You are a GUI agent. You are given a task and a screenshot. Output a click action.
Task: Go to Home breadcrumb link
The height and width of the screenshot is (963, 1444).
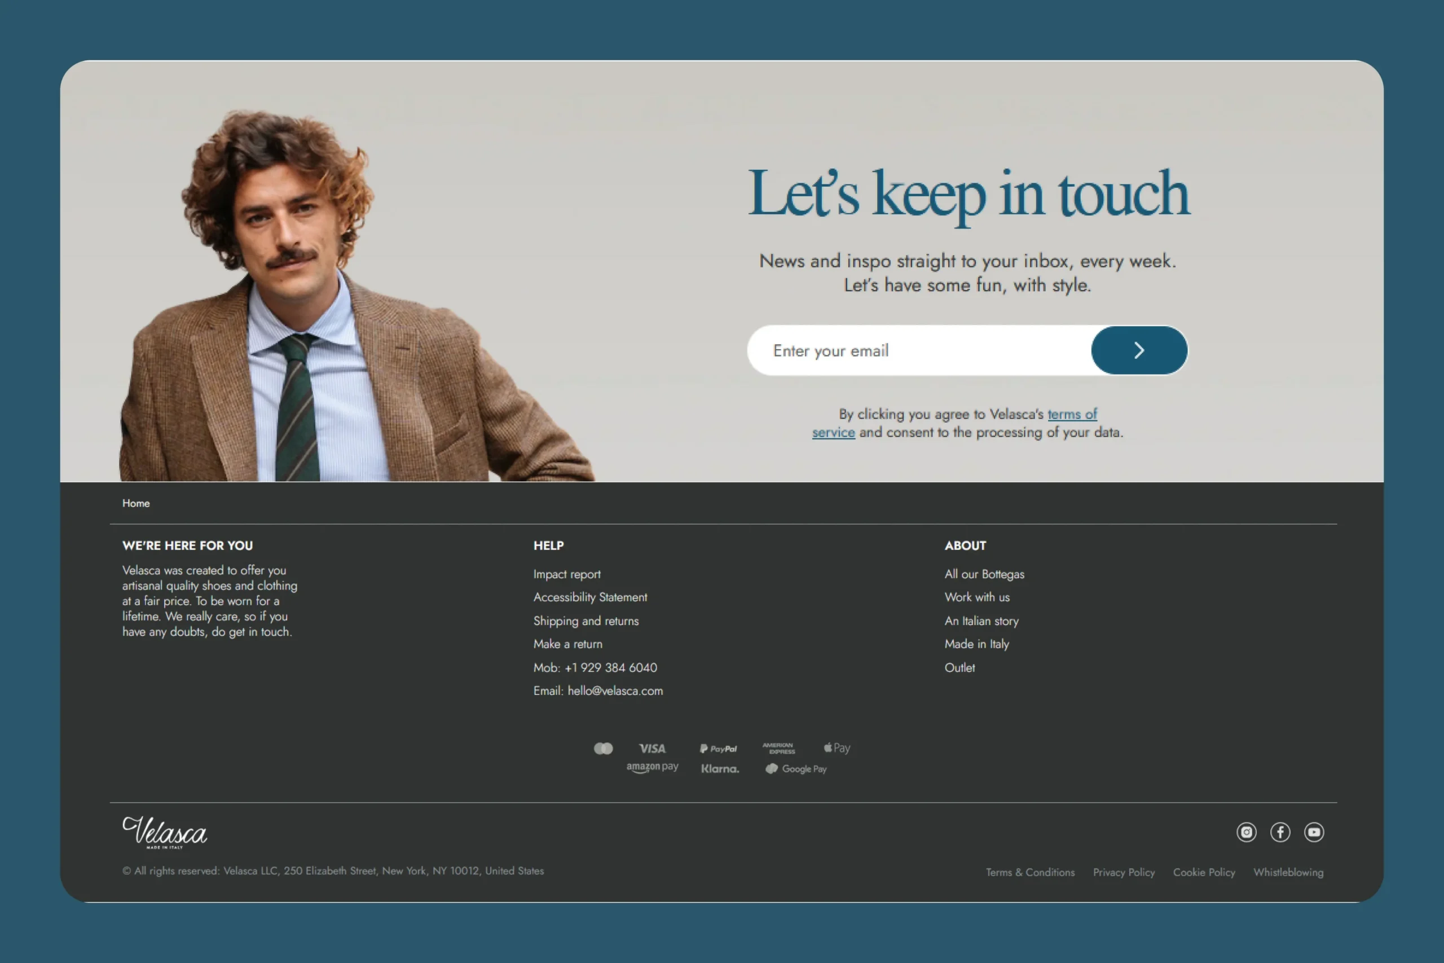click(136, 503)
